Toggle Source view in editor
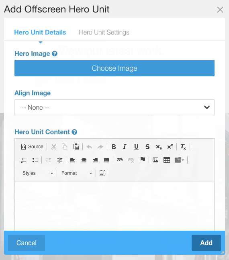Screen dimensions: 229x260 (32, 147)
